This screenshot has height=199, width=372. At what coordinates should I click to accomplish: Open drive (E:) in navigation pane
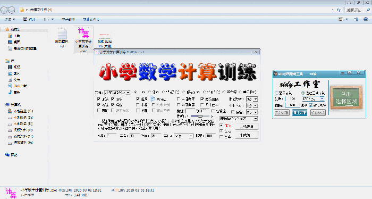(x=20, y=124)
